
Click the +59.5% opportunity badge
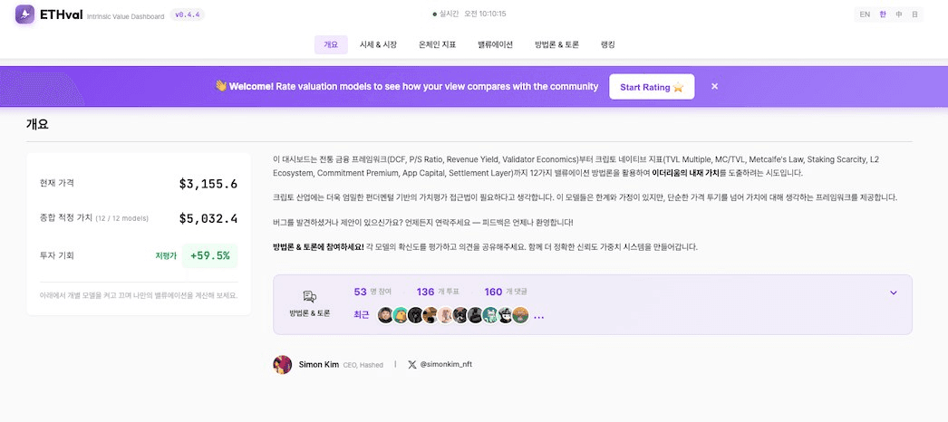click(209, 255)
